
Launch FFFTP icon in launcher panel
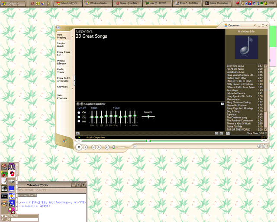tap(4, 174)
